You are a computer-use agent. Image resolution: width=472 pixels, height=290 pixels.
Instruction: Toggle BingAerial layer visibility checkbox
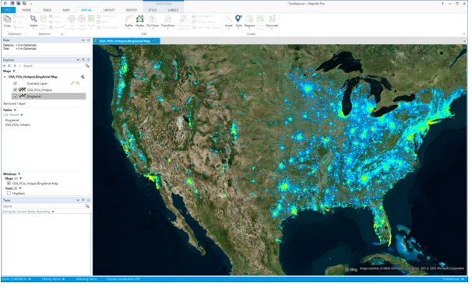pos(15,96)
